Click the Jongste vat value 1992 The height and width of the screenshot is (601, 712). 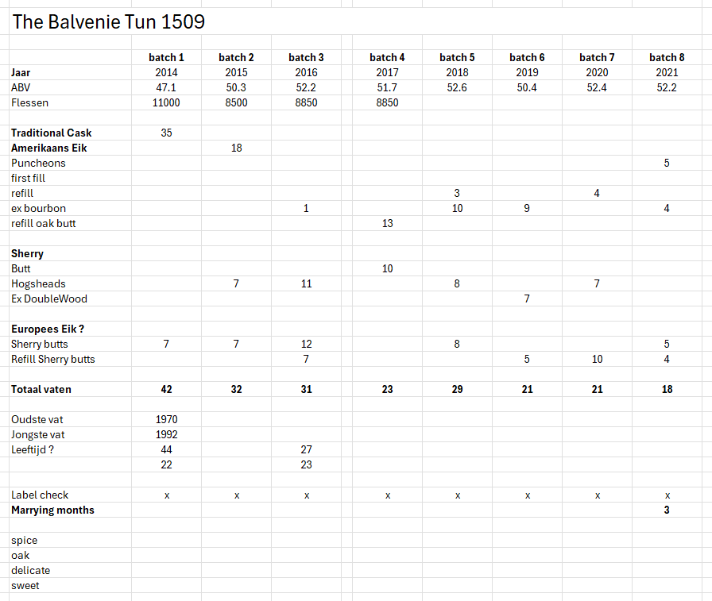click(166, 434)
